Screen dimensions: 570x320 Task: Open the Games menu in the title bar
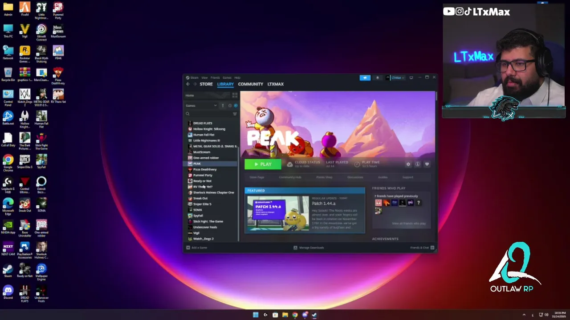pos(227,78)
